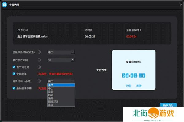Image resolution: width=184 pixels, height=122 pixels.
Task: Click the 刷新 refresh link
Action: click(139, 86)
